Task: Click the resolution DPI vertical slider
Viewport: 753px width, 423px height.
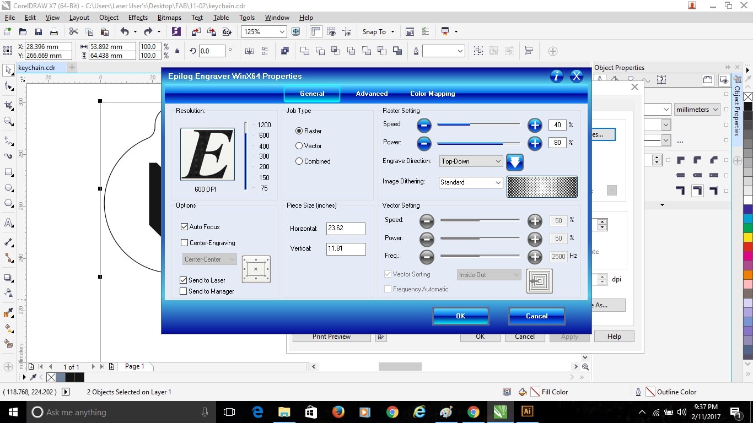Action: coord(246,156)
